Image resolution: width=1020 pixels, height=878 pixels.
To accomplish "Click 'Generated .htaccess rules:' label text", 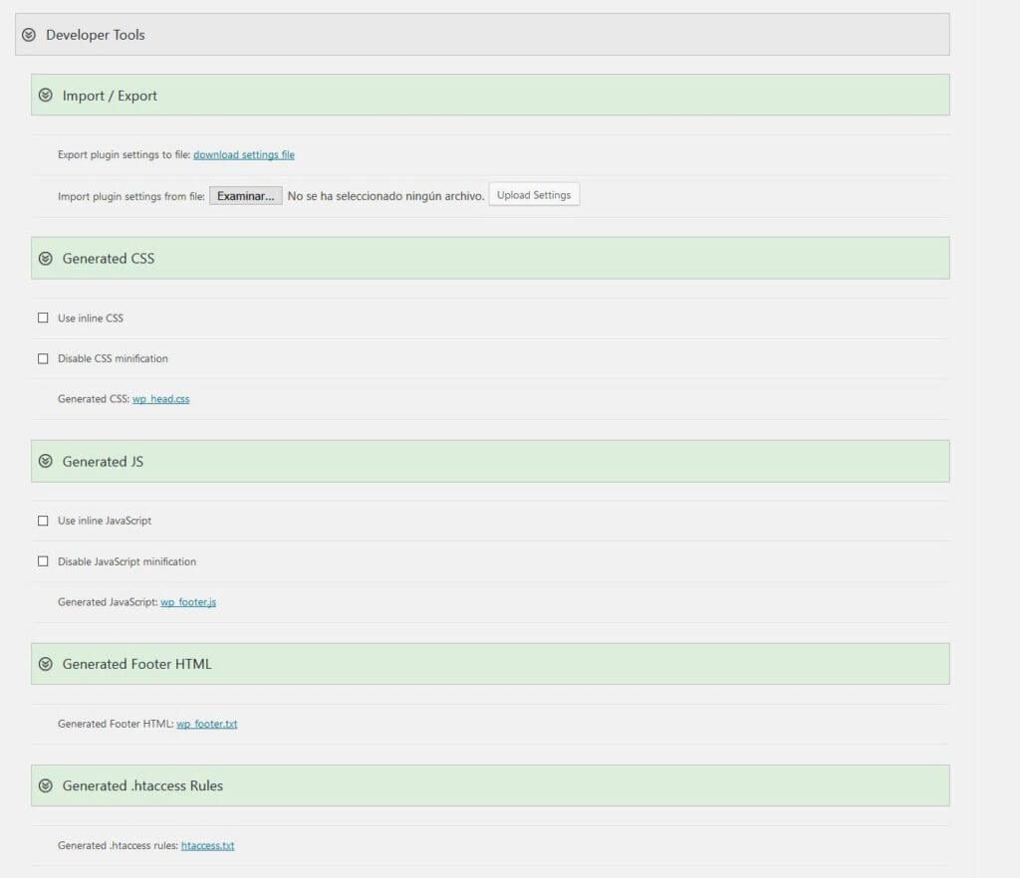I will click(118, 845).
